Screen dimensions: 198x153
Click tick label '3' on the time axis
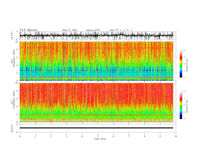[66, 136]
